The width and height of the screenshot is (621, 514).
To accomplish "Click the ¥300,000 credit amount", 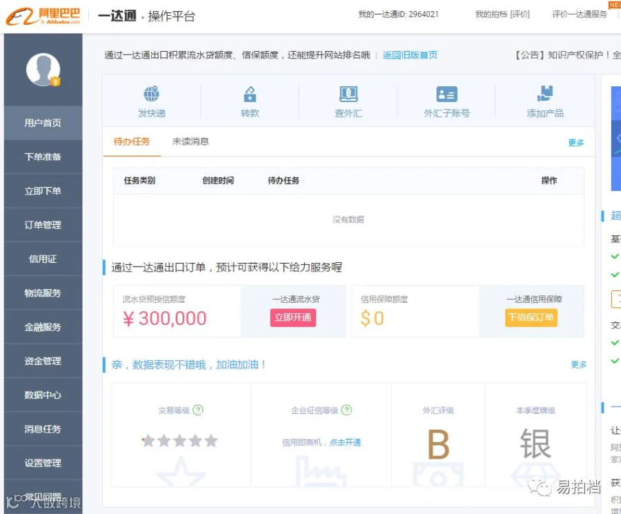I will (x=165, y=318).
